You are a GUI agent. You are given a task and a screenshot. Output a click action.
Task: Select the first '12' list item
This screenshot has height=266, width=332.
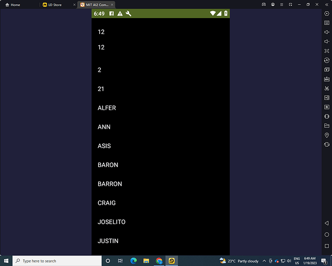point(160,32)
